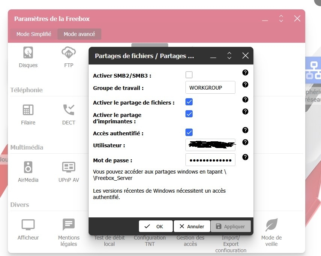Untick Activer le partage d'imprimantes checkbox
Screen dimensions: 321x256
pos(189,114)
